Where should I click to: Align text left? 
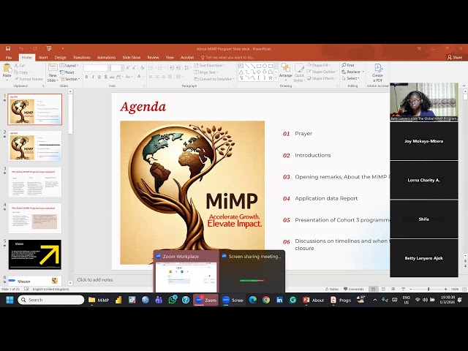tap(151, 77)
